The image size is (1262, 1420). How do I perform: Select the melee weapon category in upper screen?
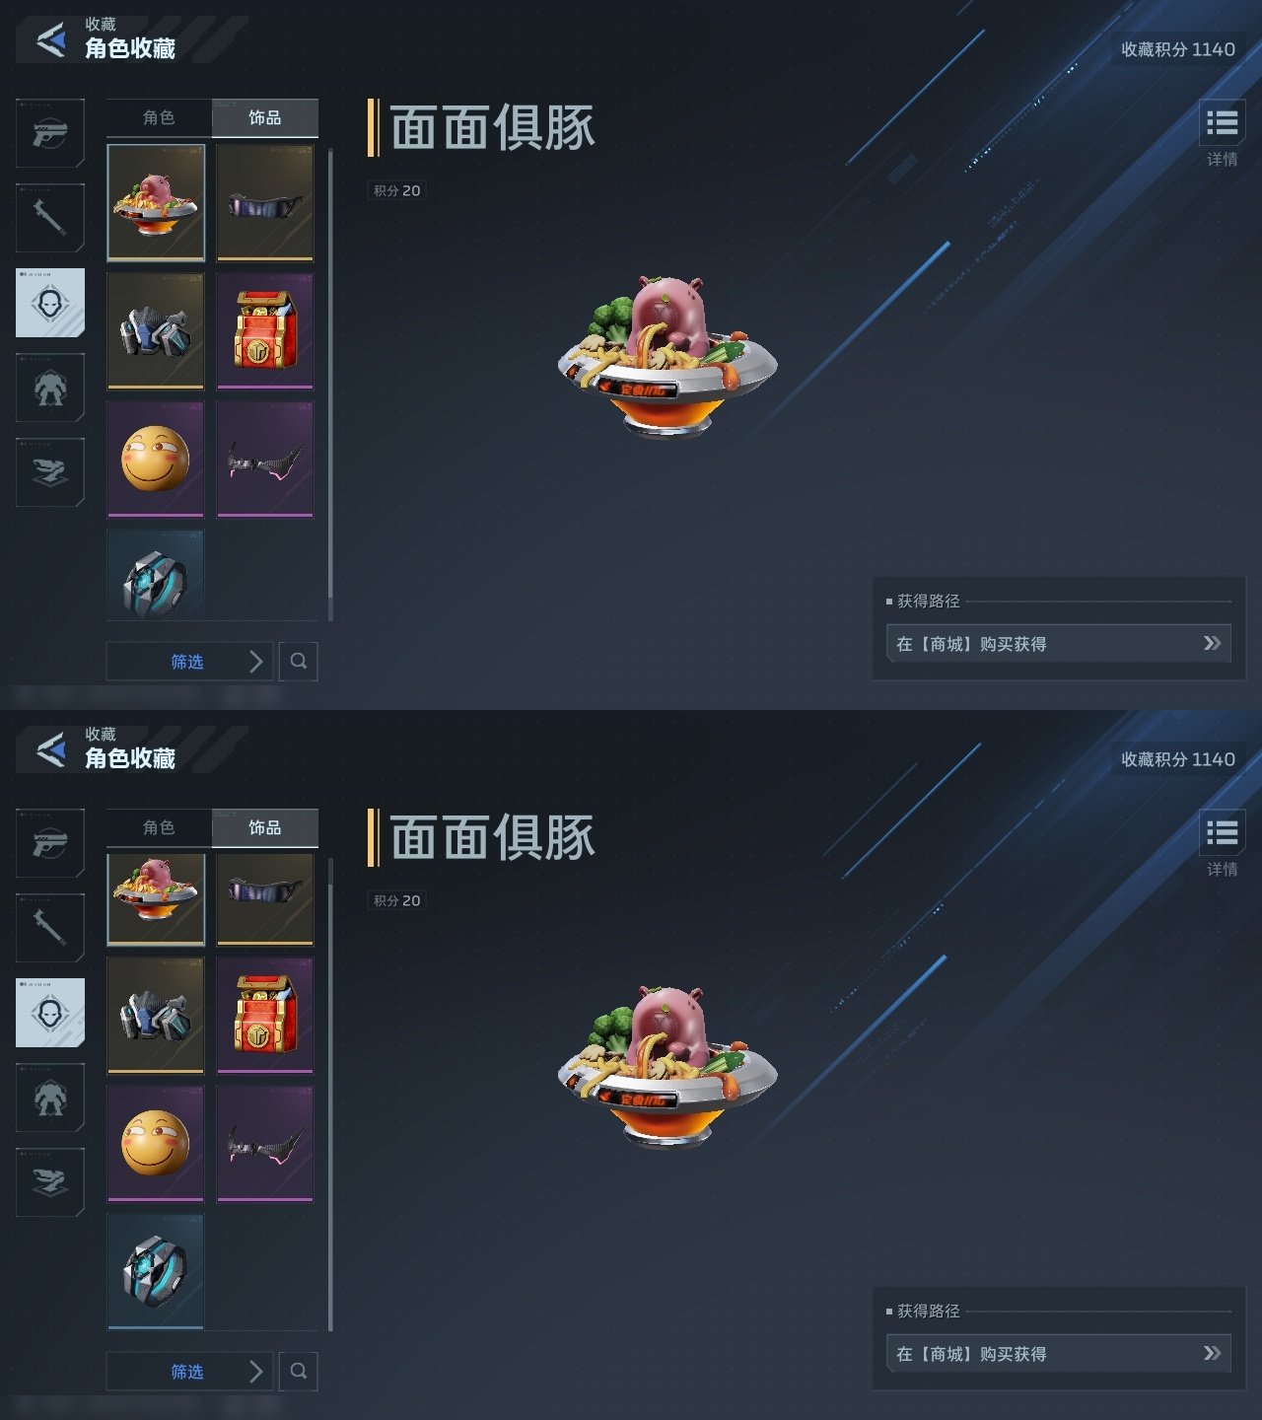point(50,218)
